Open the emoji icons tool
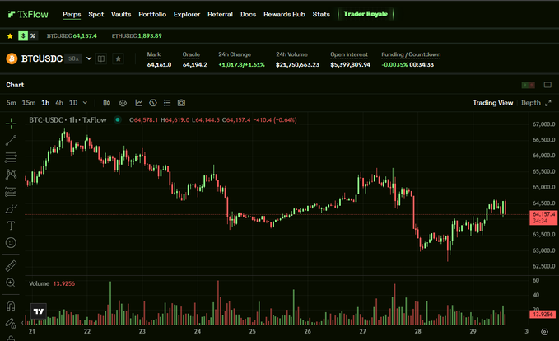This screenshot has width=559, height=341. (11, 242)
